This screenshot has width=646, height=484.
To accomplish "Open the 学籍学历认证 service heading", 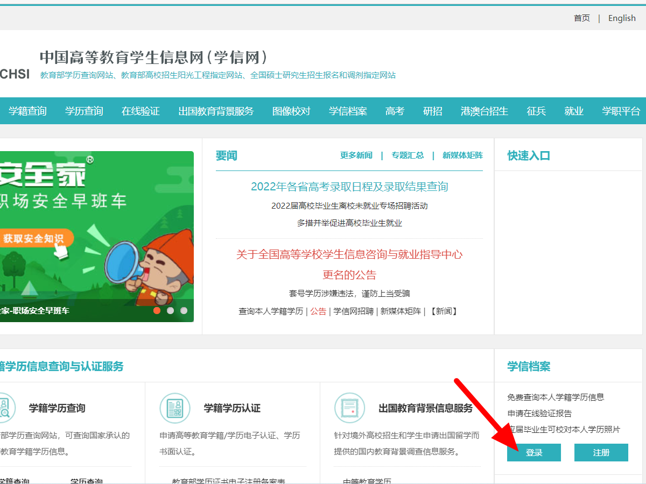I will 232,408.
